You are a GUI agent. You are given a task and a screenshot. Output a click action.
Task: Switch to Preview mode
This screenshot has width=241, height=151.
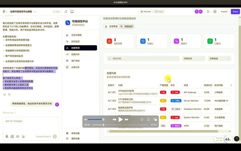point(145,11)
